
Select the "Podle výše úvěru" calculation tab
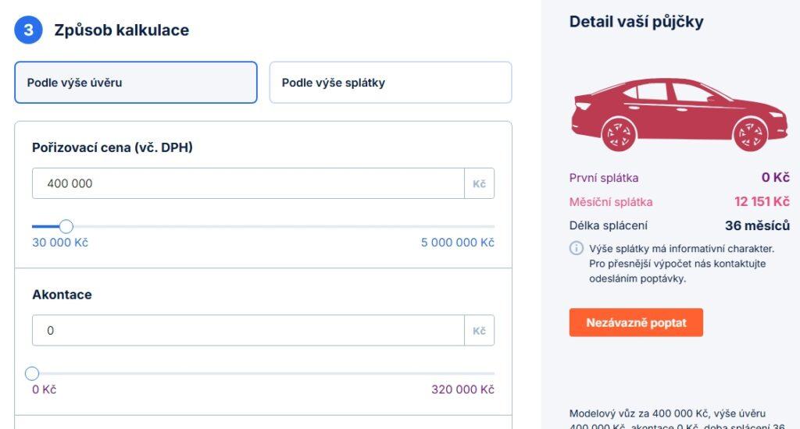[136, 83]
